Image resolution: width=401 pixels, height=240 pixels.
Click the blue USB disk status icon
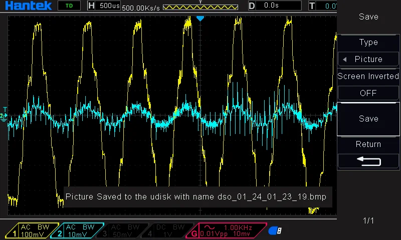tap(275, 230)
